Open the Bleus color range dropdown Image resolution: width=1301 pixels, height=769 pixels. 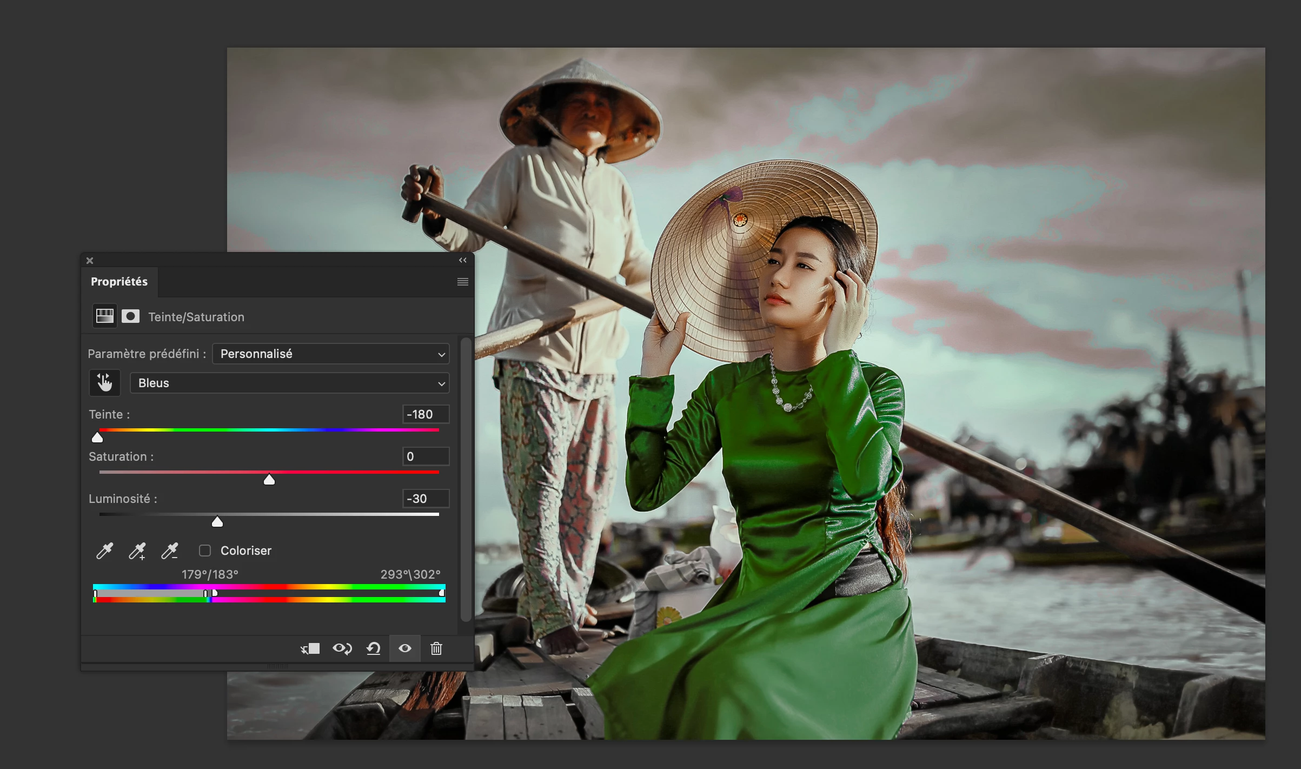tap(289, 383)
